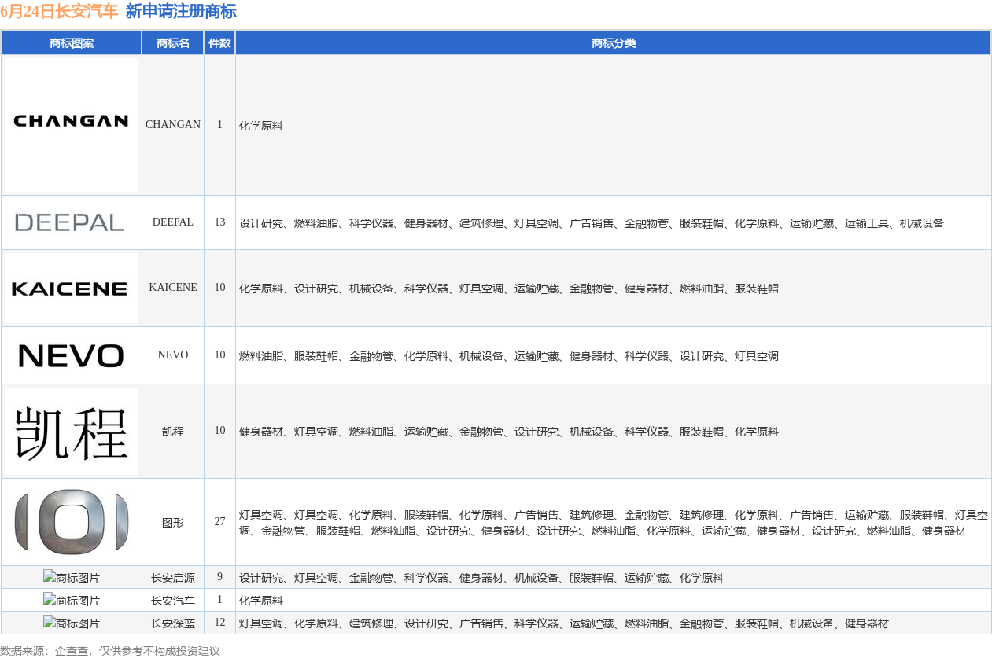Screen dimensions: 992x658
Task: Click count 9 in 长安启源 row
Action: 219,577
